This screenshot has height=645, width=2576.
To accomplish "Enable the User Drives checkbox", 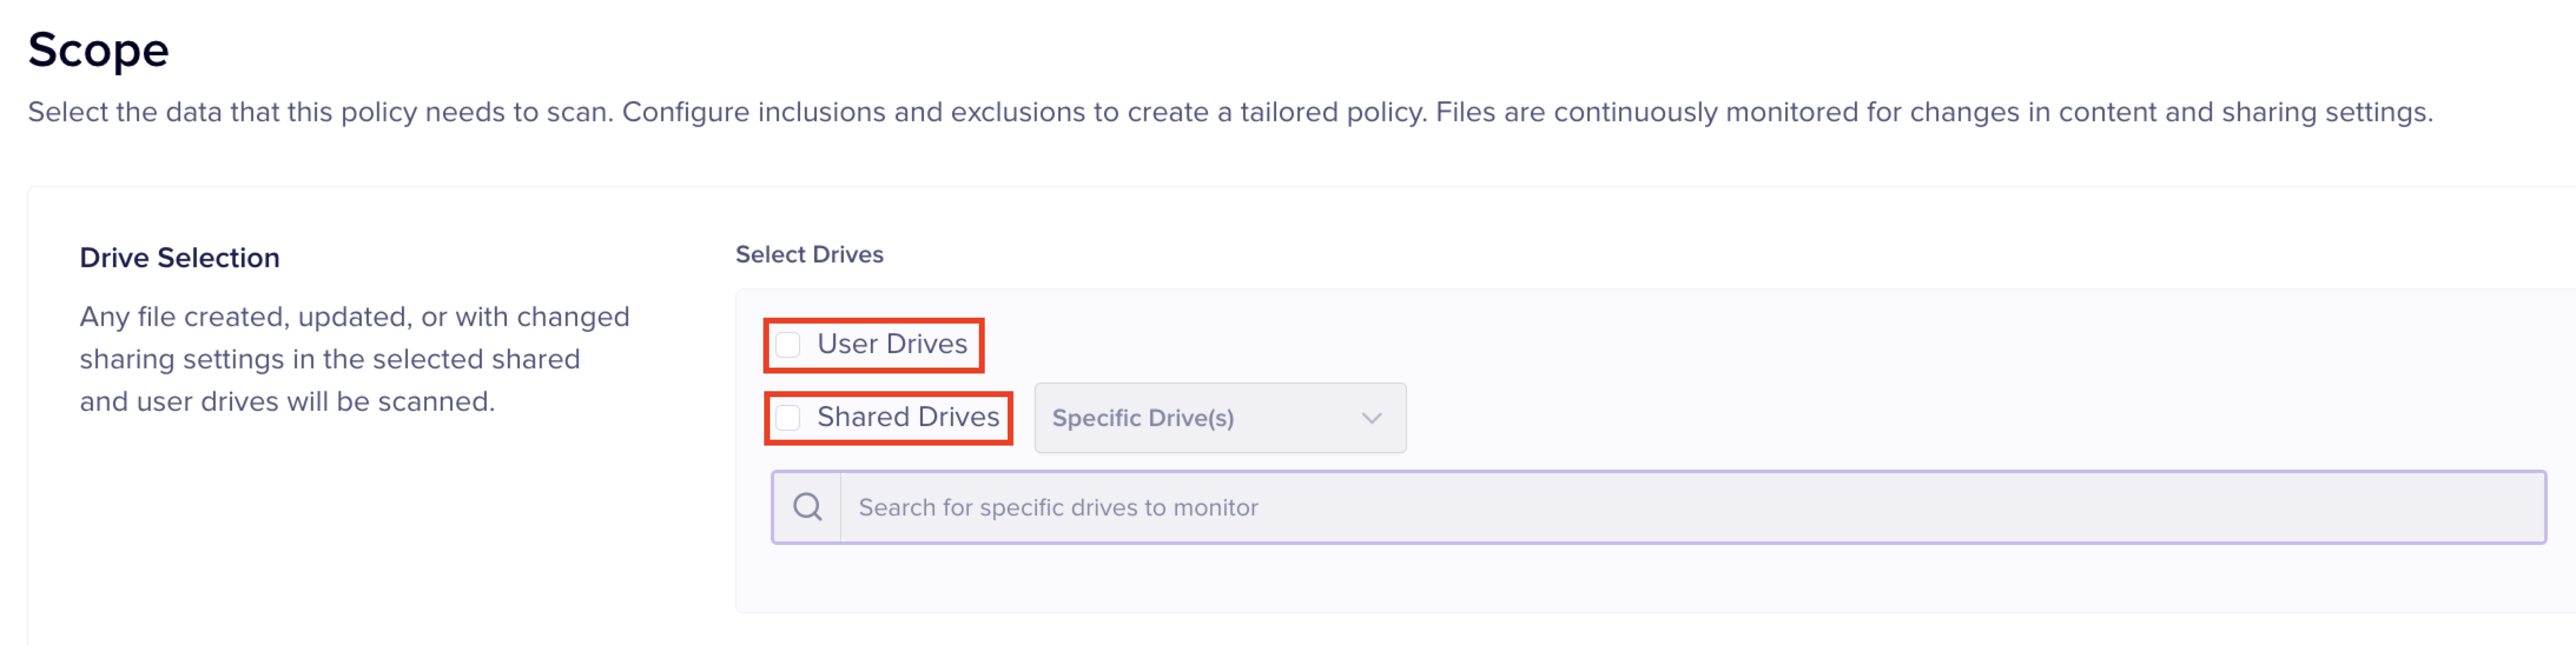I will (788, 344).
